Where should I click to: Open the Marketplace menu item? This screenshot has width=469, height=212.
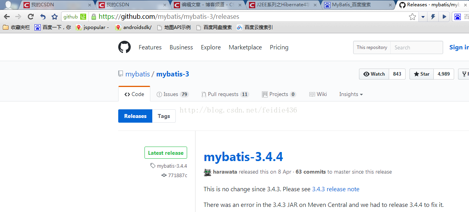[245, 47]
